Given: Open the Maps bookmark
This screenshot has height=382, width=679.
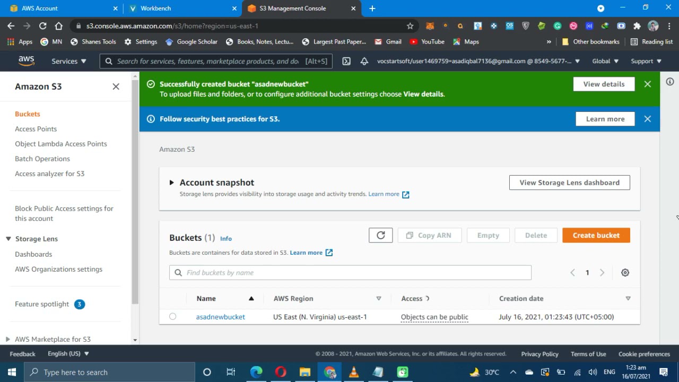Looking at the screenshot, I should (466, 41).
